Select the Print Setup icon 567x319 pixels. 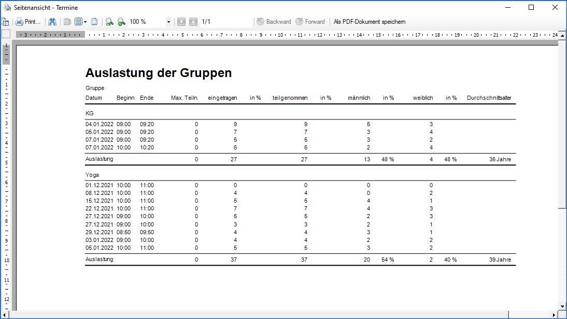pyautogui.click(x=6, y=22)
